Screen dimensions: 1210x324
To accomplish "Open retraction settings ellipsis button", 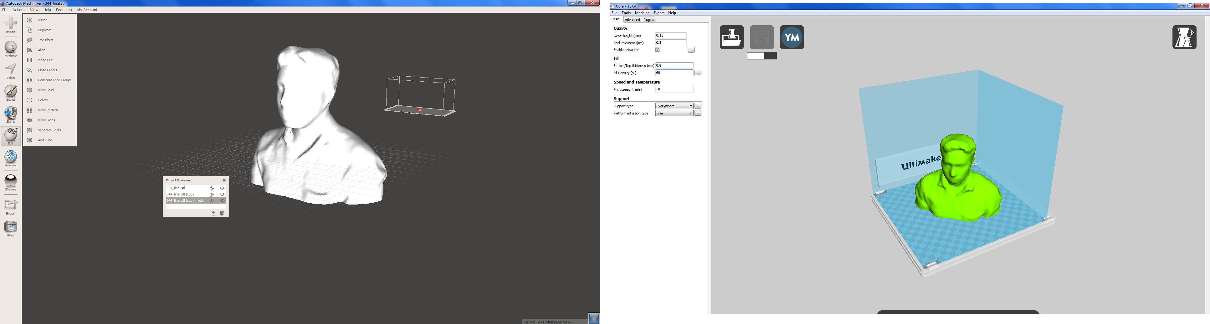I will click(691, 50).
